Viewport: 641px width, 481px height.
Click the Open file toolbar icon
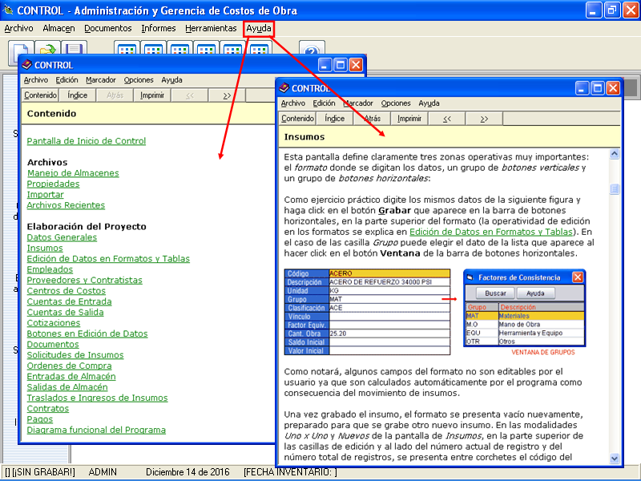46,50
